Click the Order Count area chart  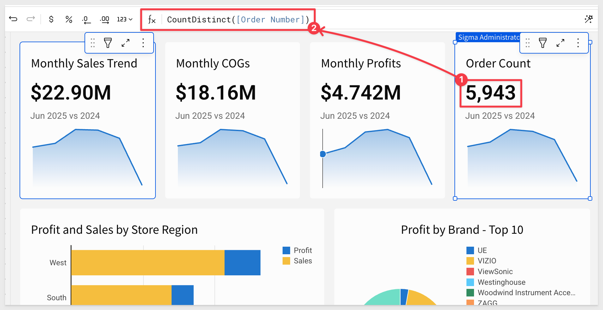522,157
